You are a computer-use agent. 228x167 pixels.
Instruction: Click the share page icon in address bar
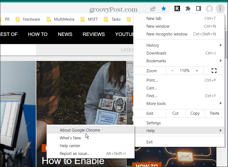153,9
